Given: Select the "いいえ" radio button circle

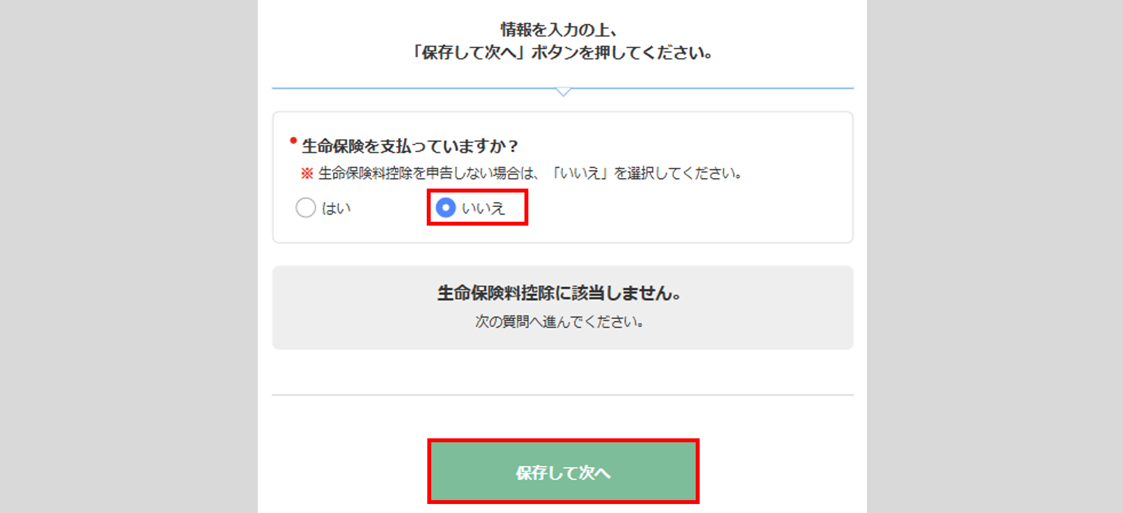Looking at the screenshot, I should pos(446,208).
